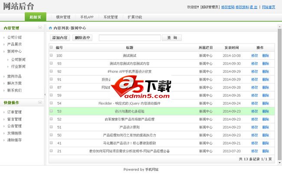Check the box for row 91
The height and width of the screenshot is (174, 282).
51,79
